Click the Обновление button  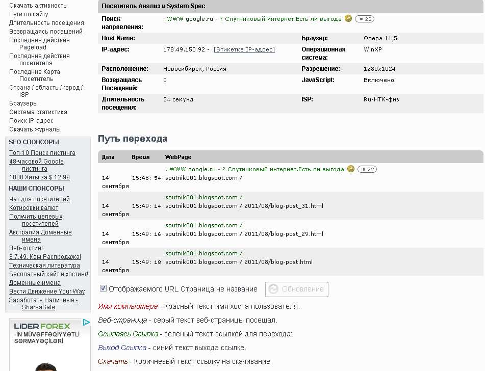tap(297, 289)
